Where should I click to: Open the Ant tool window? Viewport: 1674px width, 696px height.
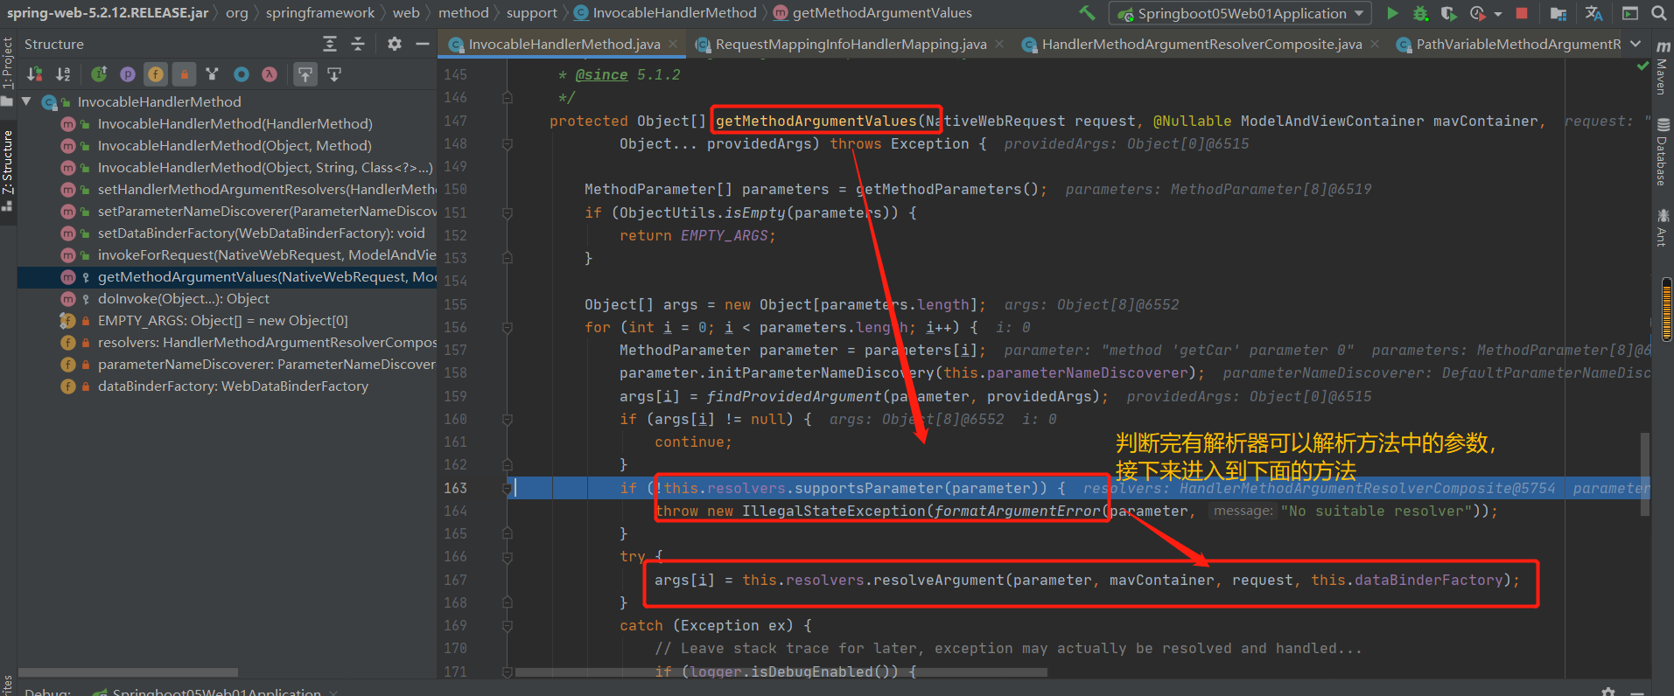tap(1663, 226)
